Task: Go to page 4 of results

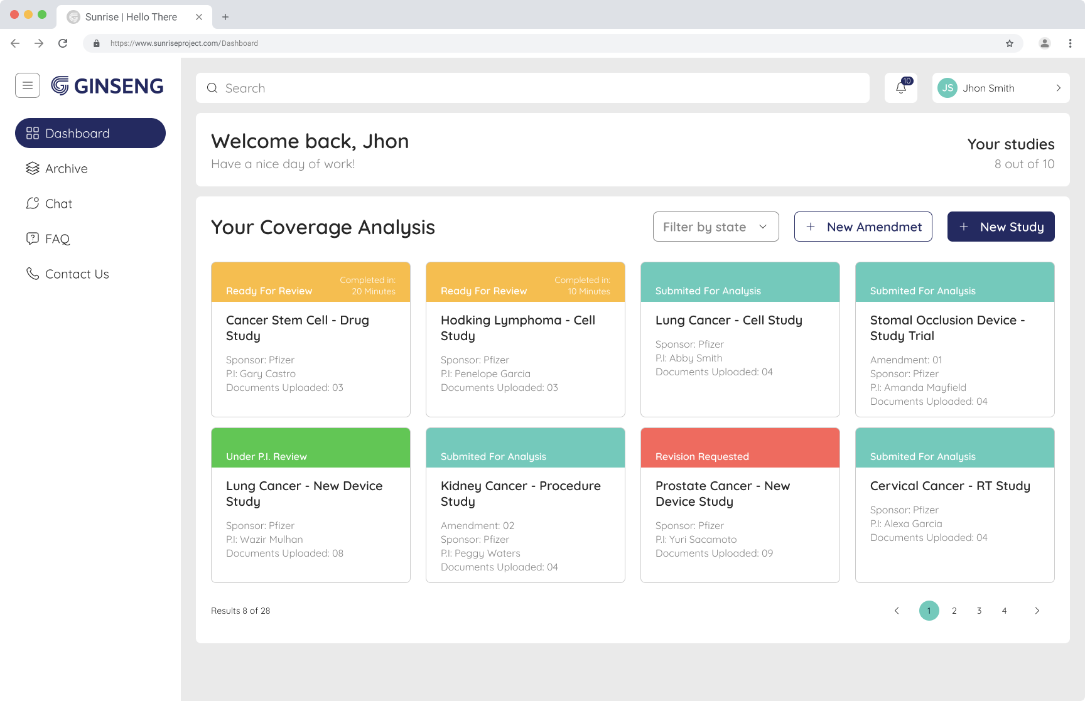Action: [1005, 611]
